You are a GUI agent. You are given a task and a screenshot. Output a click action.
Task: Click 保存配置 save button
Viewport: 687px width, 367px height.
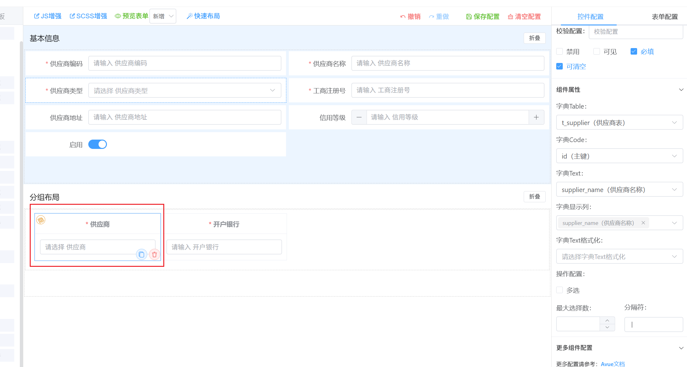tap(483, 16)
